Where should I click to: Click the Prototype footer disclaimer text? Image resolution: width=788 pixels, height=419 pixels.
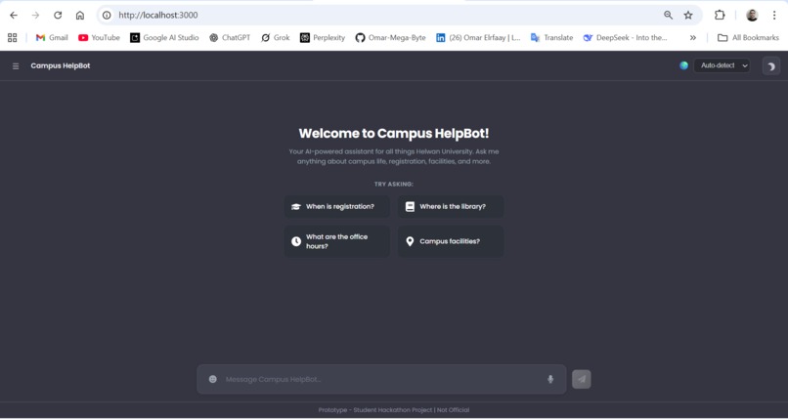click(393, 410)
